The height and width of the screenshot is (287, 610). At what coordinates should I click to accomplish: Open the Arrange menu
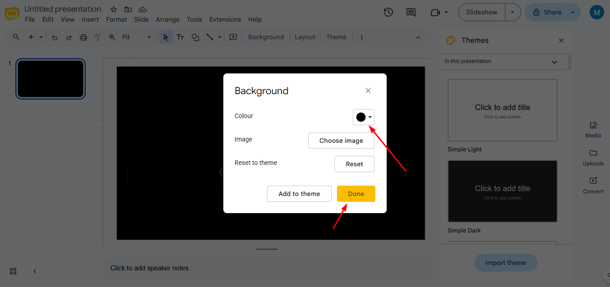(167, 19)
